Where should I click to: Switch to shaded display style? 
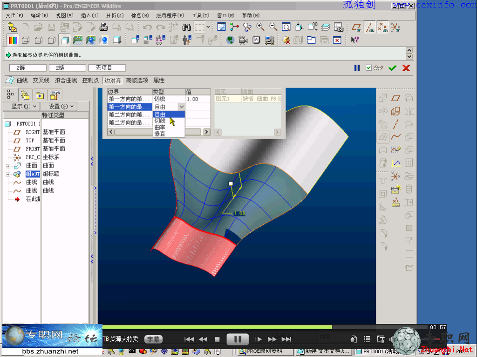coord(65,40)
